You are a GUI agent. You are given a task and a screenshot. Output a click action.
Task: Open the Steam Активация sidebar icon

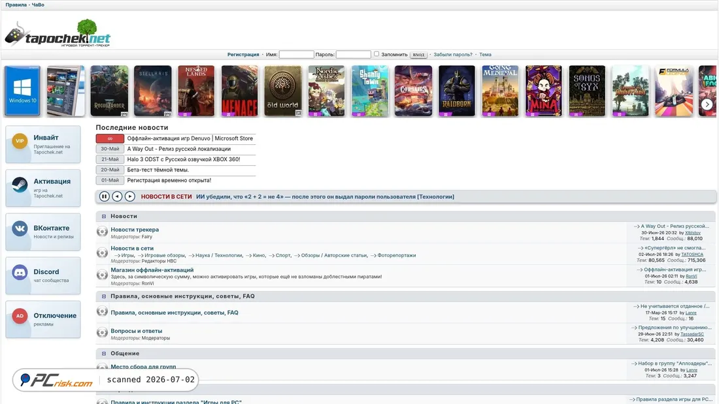tap(20, 185)
